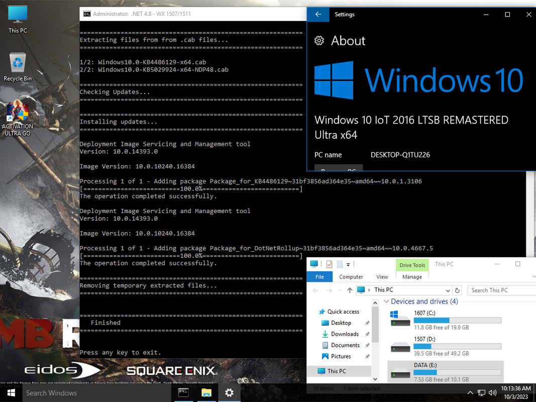
Task: Maximize the Settings window
Action: (508, 15)
